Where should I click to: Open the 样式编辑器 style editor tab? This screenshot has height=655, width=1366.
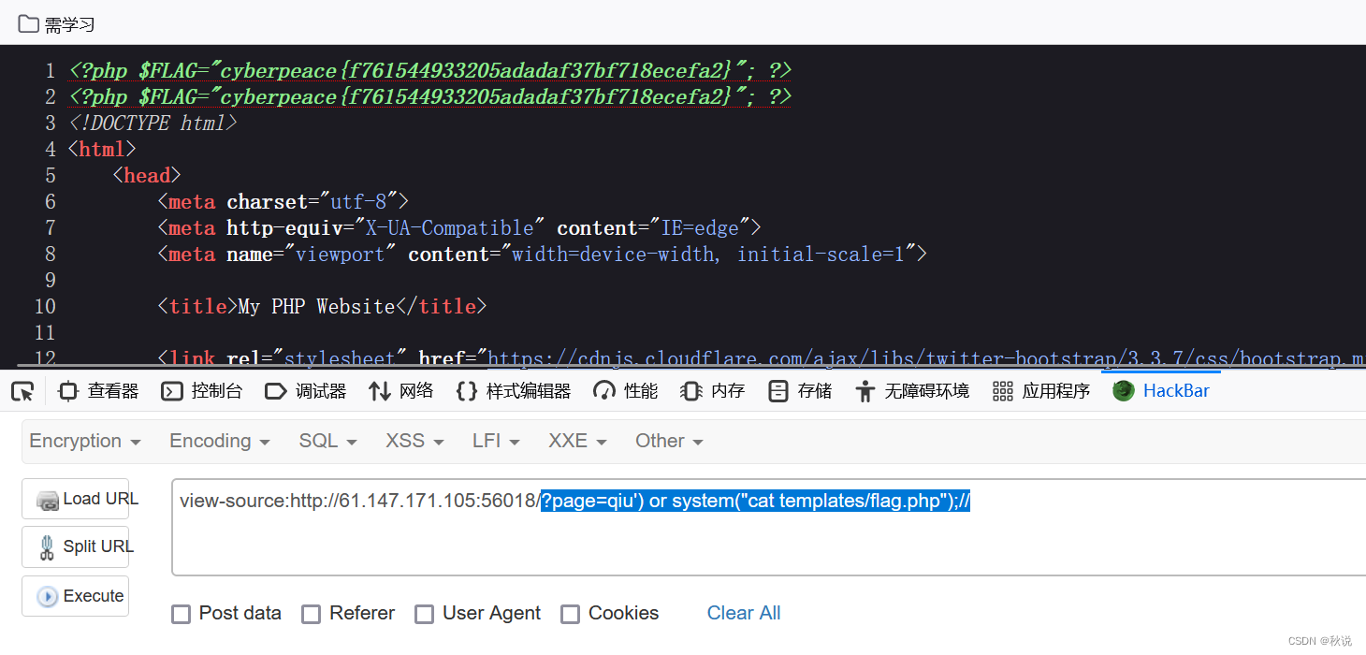coord(514,391)
